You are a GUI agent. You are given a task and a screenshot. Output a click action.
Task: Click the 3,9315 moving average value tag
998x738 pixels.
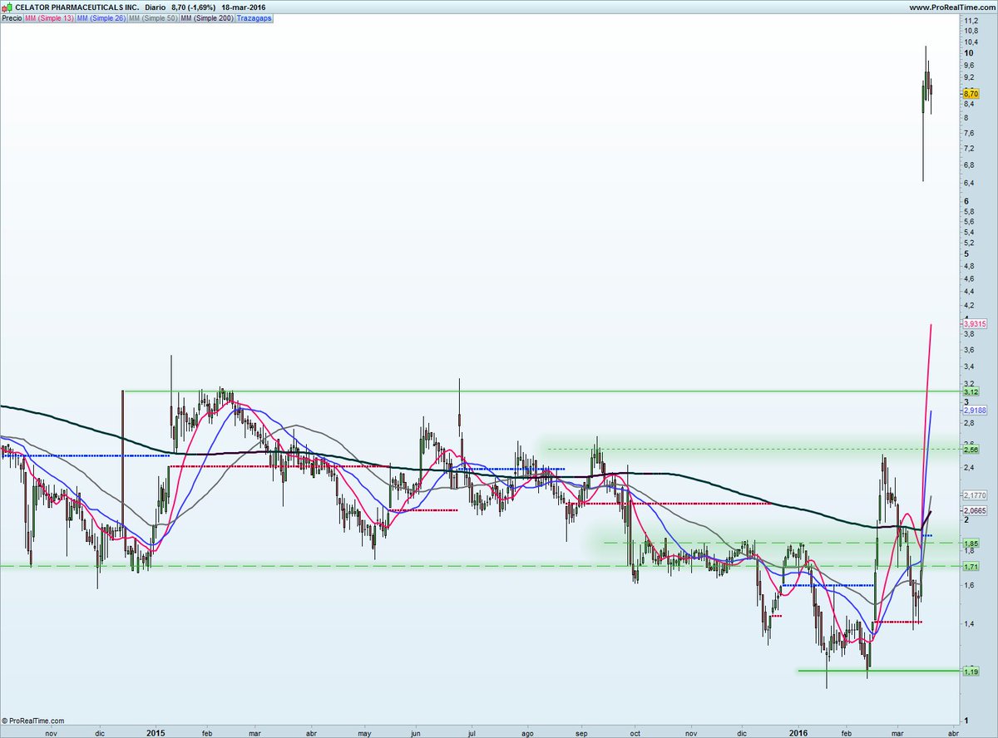(974, 324)
